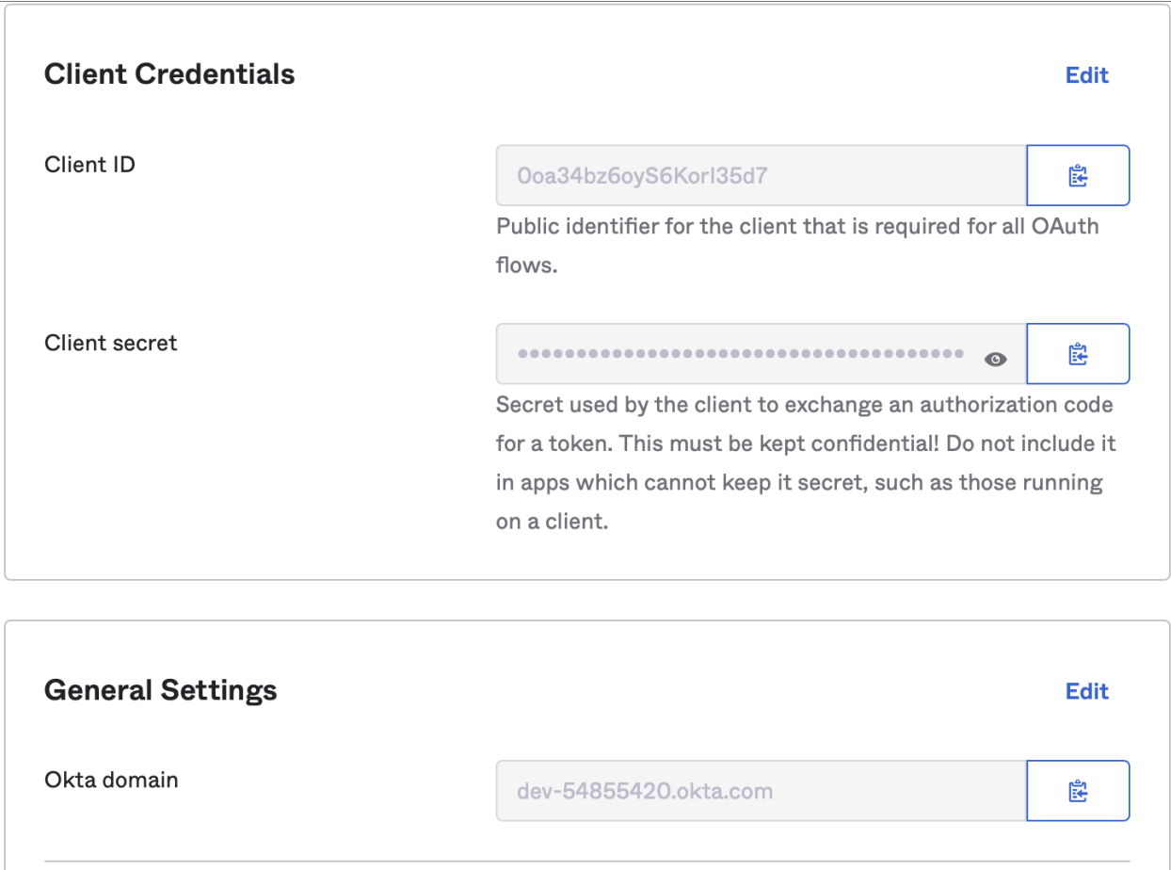The height and width of the screenshot is (870, 1171).
Task: Reveal the Client secret with eye icon
Action: 995,359
